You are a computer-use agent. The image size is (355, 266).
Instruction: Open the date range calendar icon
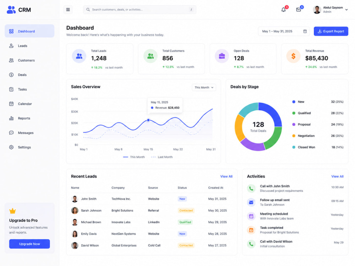[305, 31]
